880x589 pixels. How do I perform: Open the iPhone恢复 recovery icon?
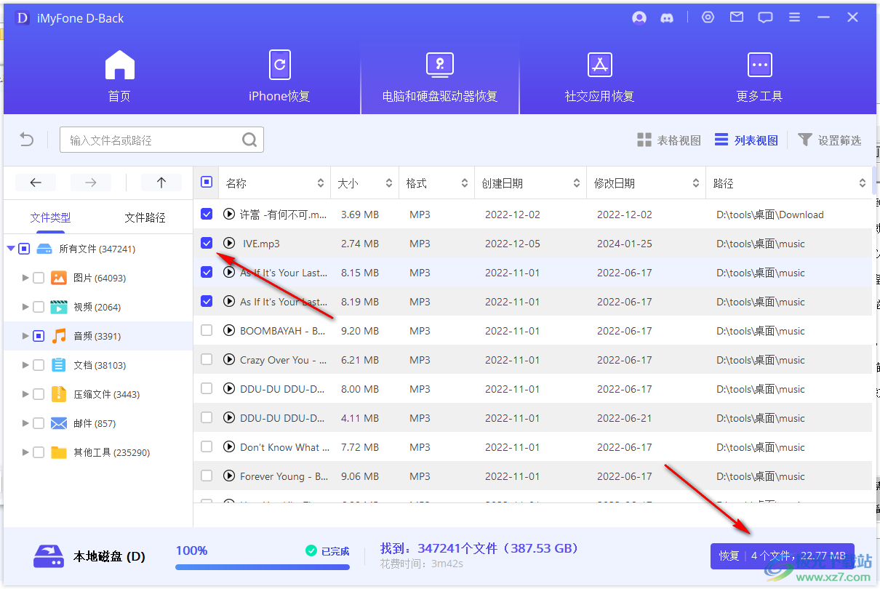(x=279, y=65)
